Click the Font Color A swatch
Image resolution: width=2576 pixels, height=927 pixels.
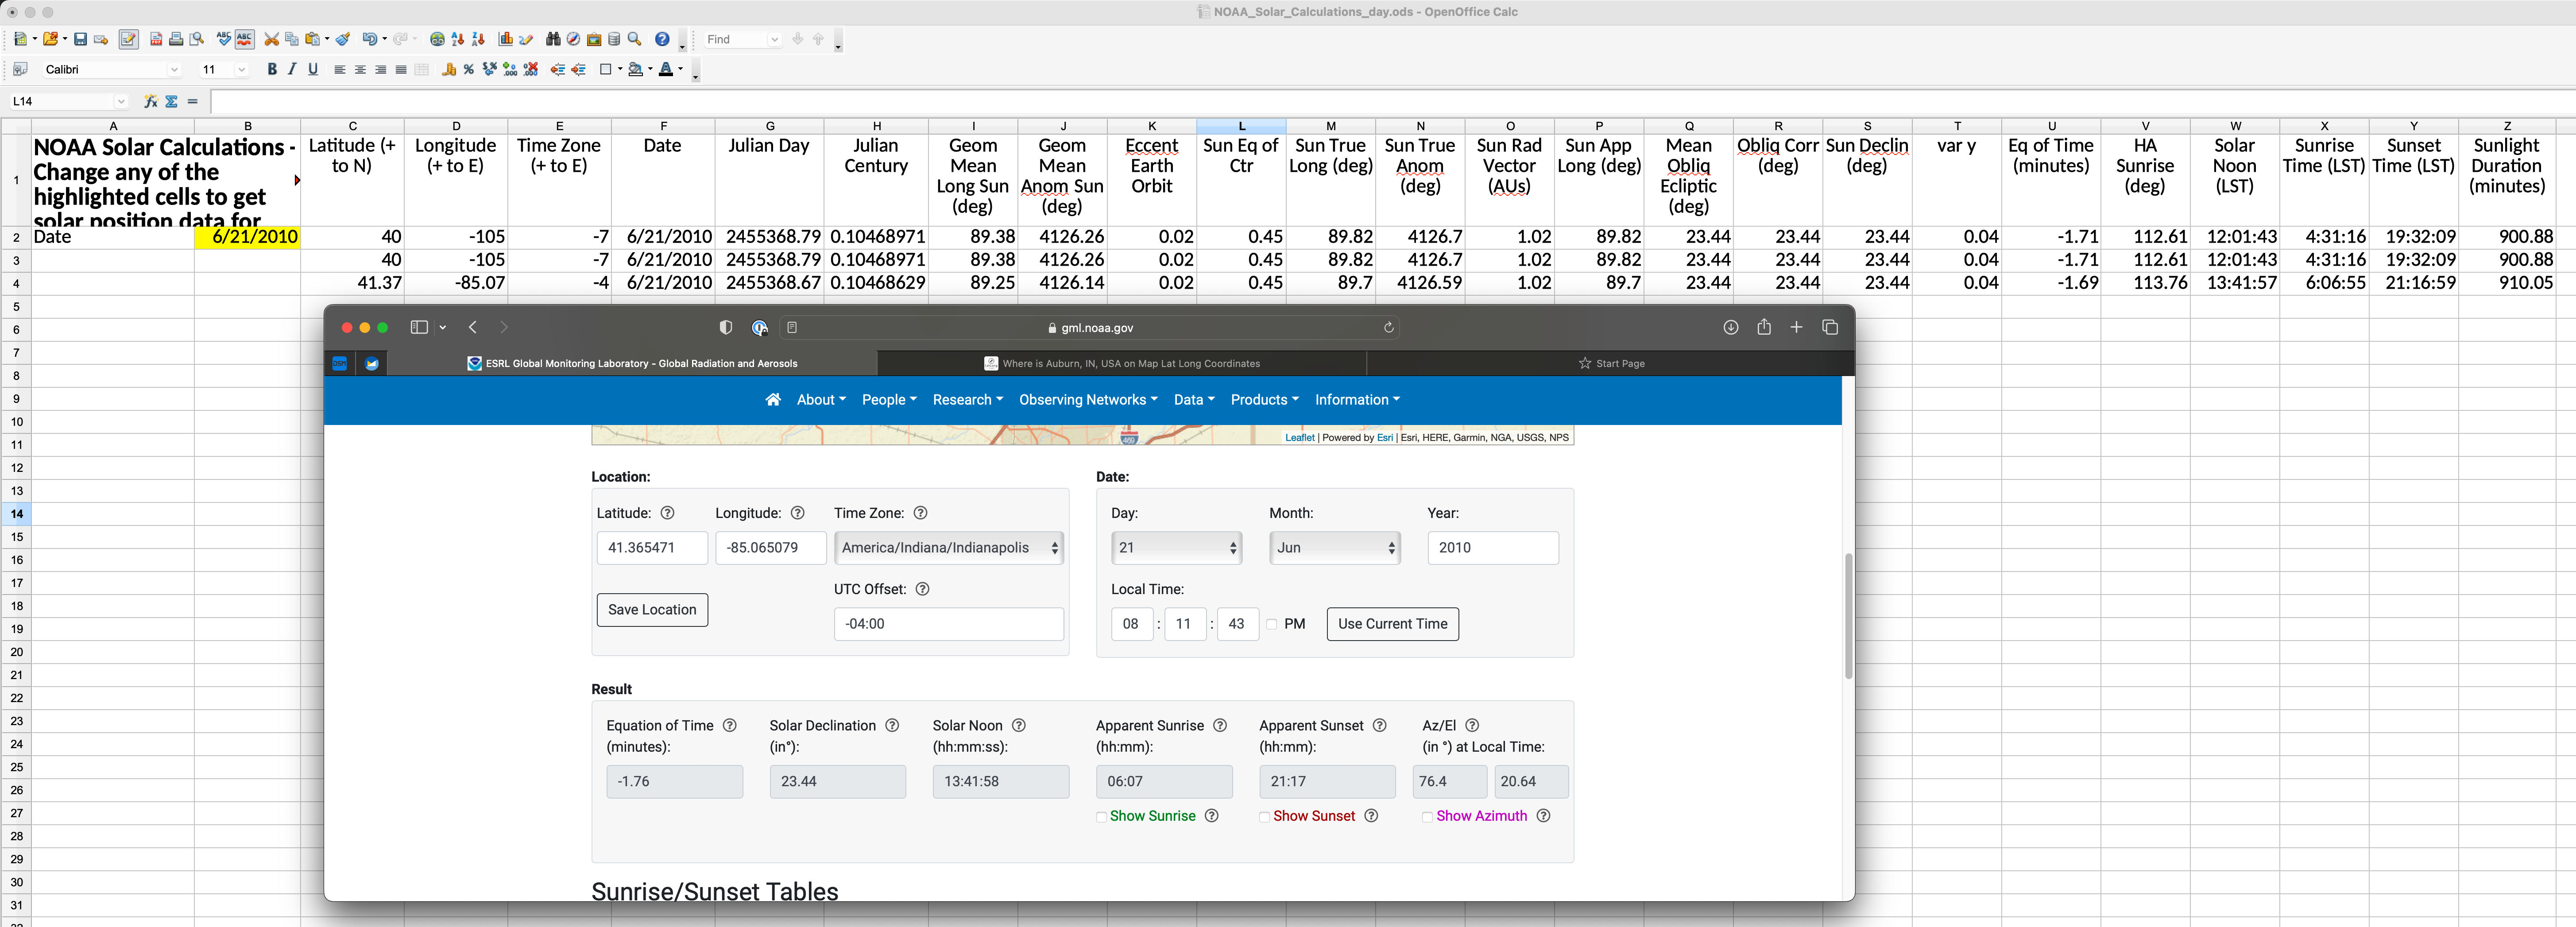click(x=666, y=69)
